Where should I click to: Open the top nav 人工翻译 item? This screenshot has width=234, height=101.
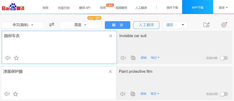pos(141,8)
